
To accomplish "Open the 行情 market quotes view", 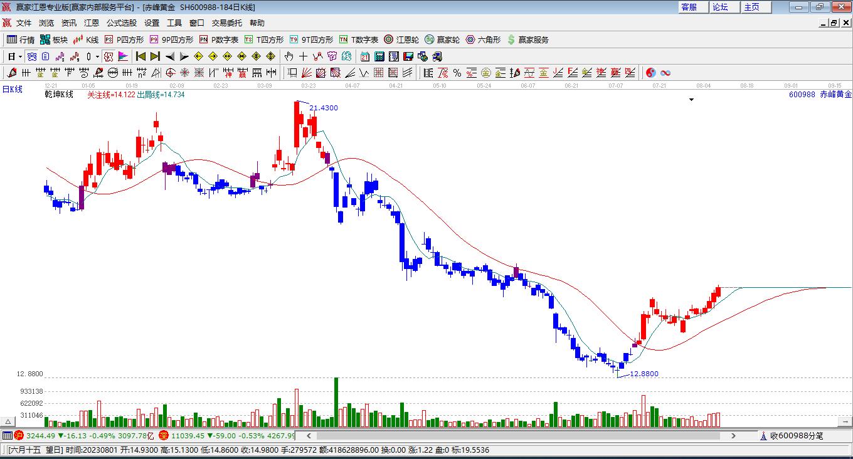I will pyautogui.click(x=21, y=40).
